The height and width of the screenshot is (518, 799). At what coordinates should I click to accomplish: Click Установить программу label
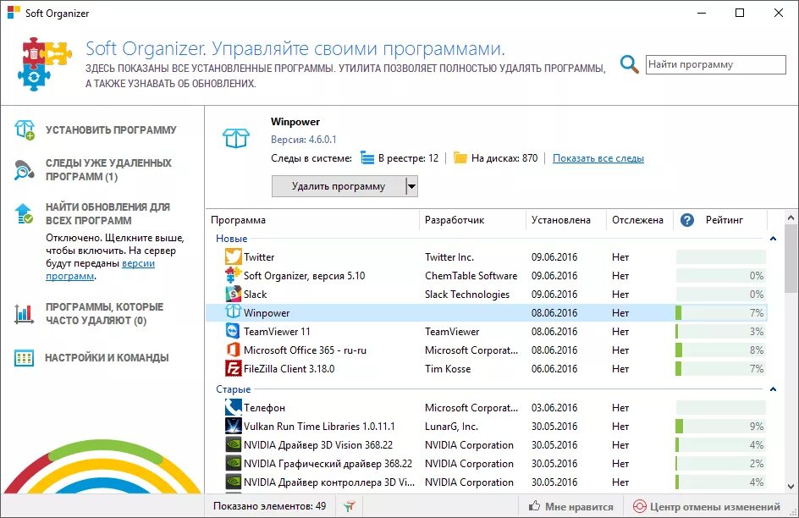click(x=111, y=129)
